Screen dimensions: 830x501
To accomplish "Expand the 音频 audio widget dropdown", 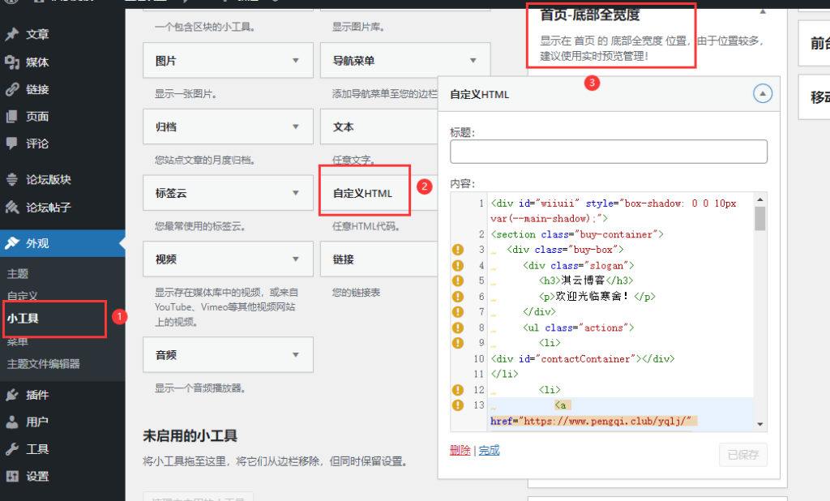I will (x=294, y=354).
